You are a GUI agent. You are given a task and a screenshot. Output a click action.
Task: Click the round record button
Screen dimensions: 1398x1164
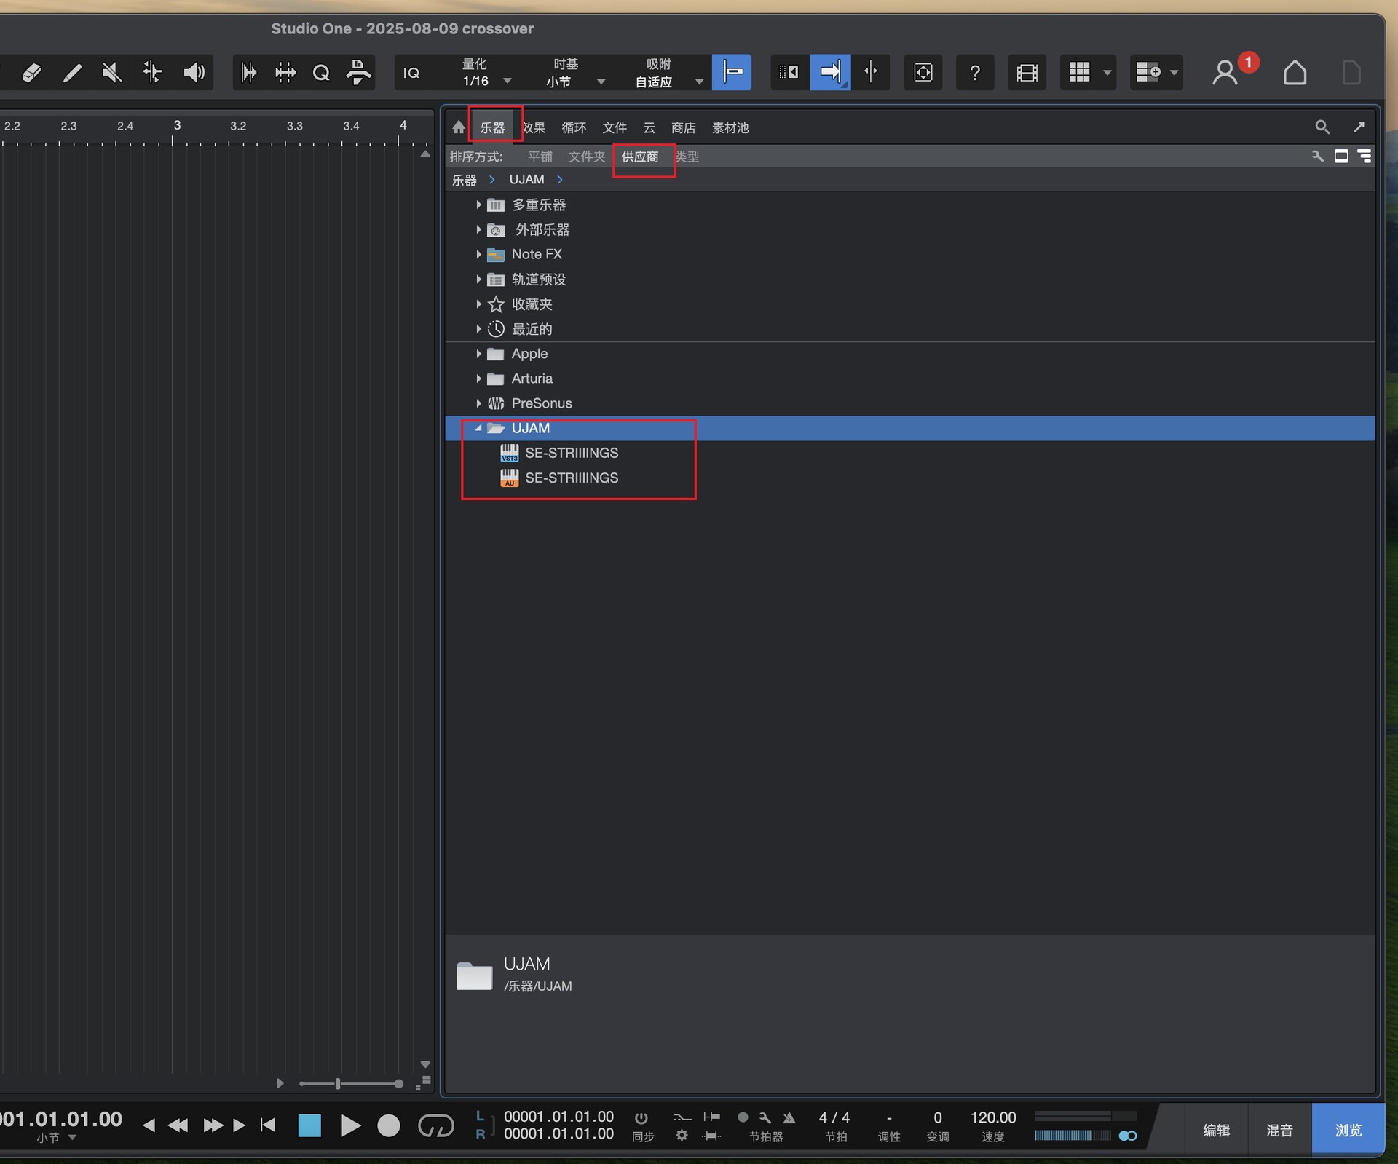point(389,1125)
